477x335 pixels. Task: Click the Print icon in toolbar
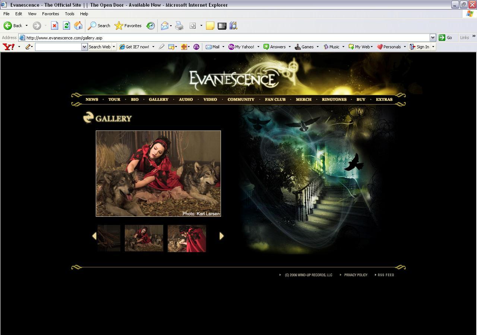[x=179, y=26]
